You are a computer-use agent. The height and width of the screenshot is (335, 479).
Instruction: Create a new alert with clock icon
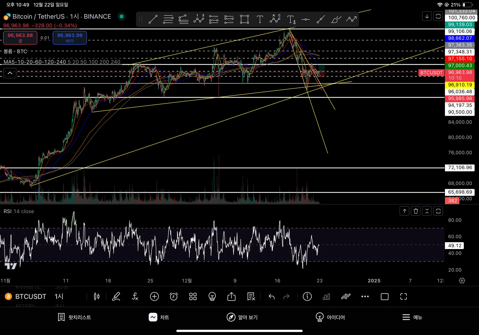pyautogui.click(x=174, y=297)
